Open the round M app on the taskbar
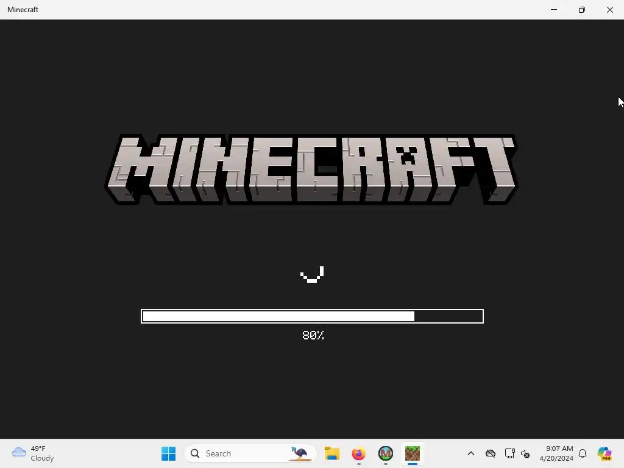 (x=385, y=453)
